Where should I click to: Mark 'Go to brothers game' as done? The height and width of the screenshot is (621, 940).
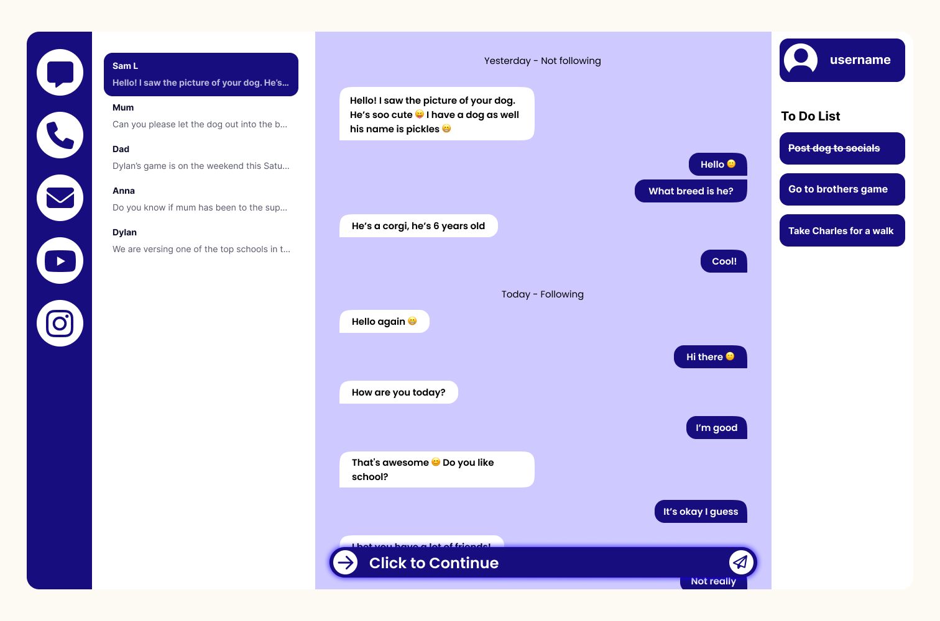coord(842,189)
